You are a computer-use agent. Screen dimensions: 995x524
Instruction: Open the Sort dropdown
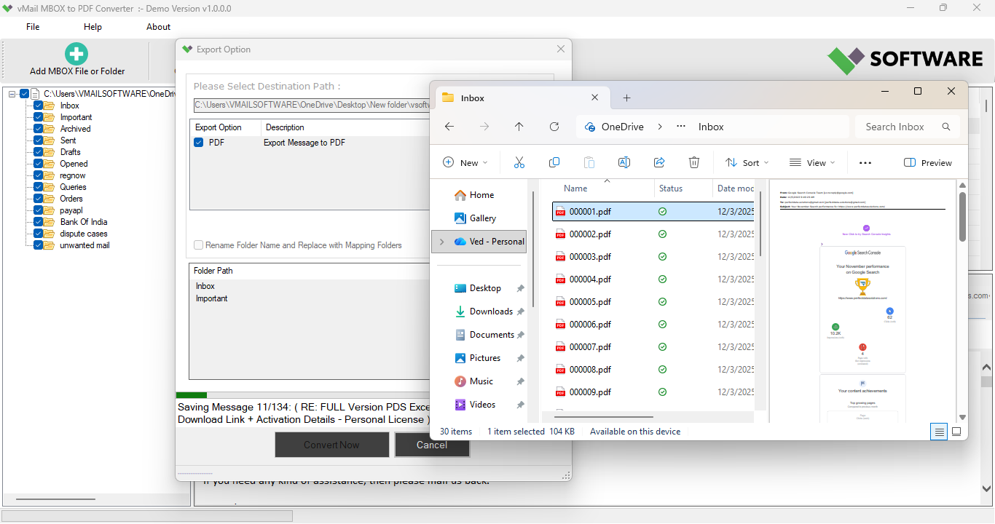(747, 162)
